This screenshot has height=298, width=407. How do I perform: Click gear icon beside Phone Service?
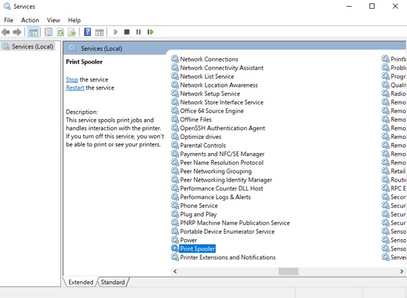point(175,205)
